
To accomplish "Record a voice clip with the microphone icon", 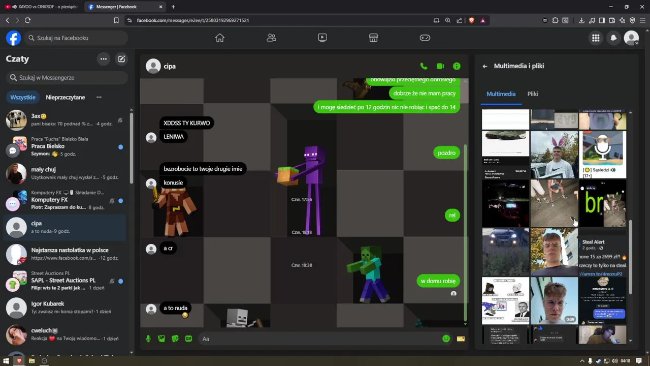I will pos(148,339).
